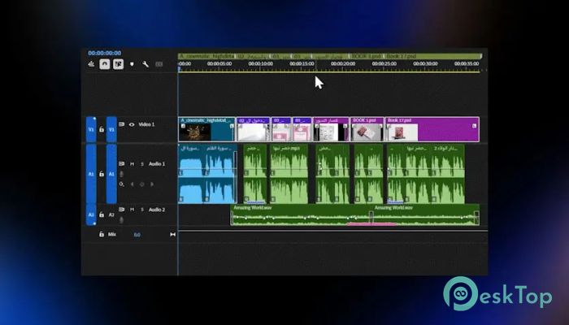Toggle lock on Audio 2 track
The image size is (569, 325).
point(102,214)
